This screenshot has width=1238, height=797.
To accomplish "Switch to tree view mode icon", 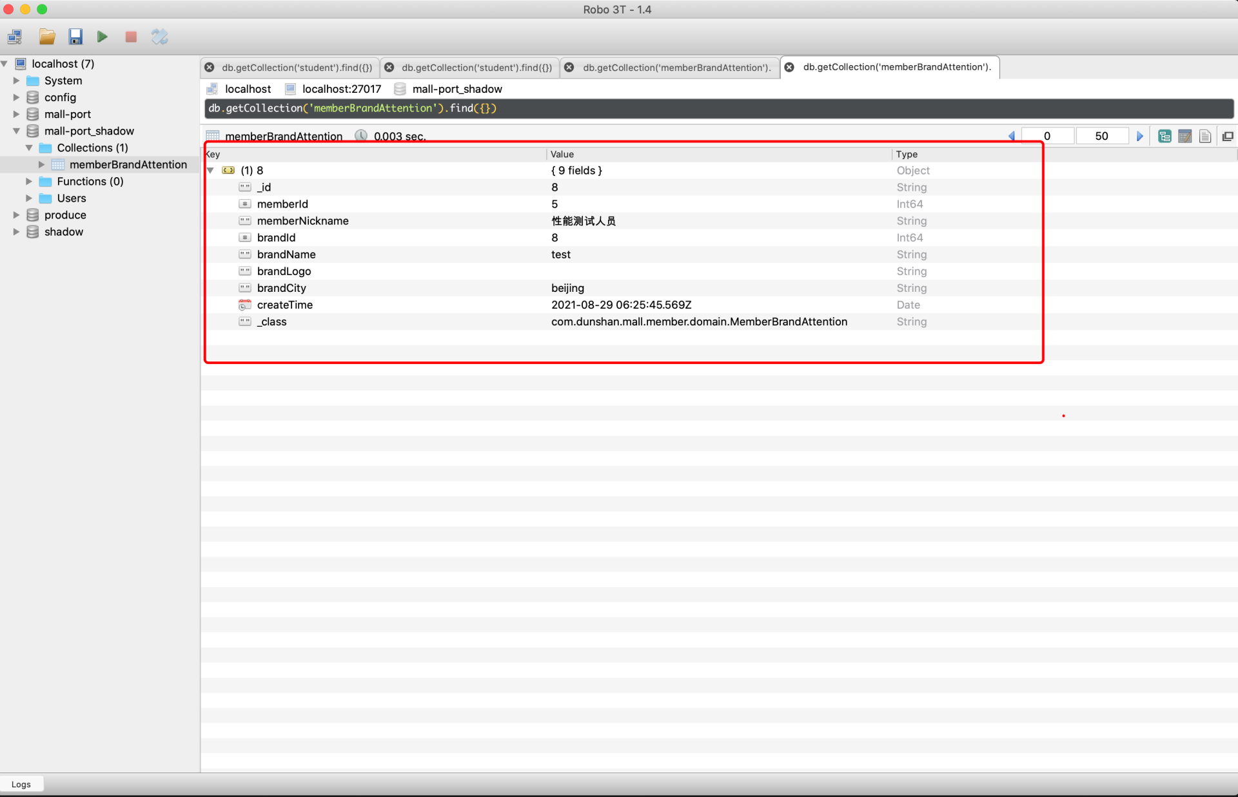I will click(1164, 136).
